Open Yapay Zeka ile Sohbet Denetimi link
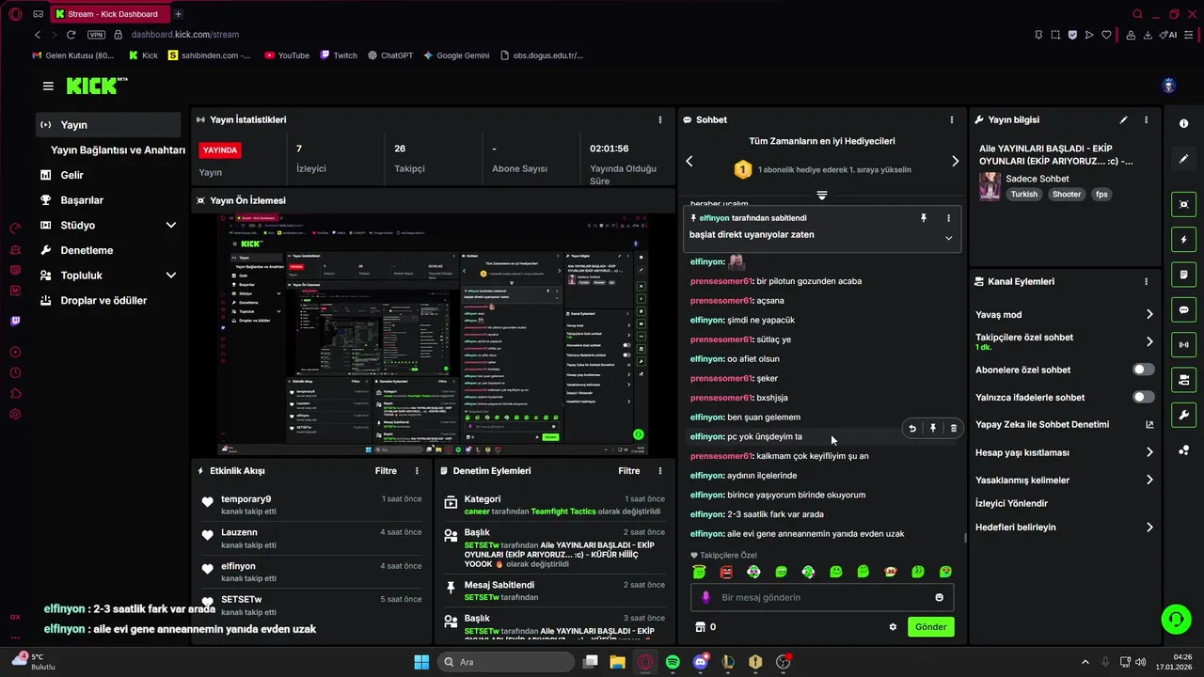1204x677 pixels. tap(1064, 424)
